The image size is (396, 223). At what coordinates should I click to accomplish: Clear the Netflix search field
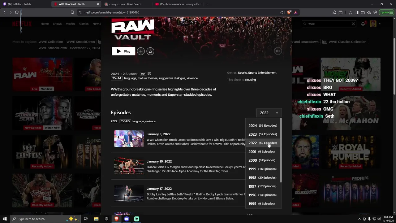pyautogui.click(x=353, y=24)
